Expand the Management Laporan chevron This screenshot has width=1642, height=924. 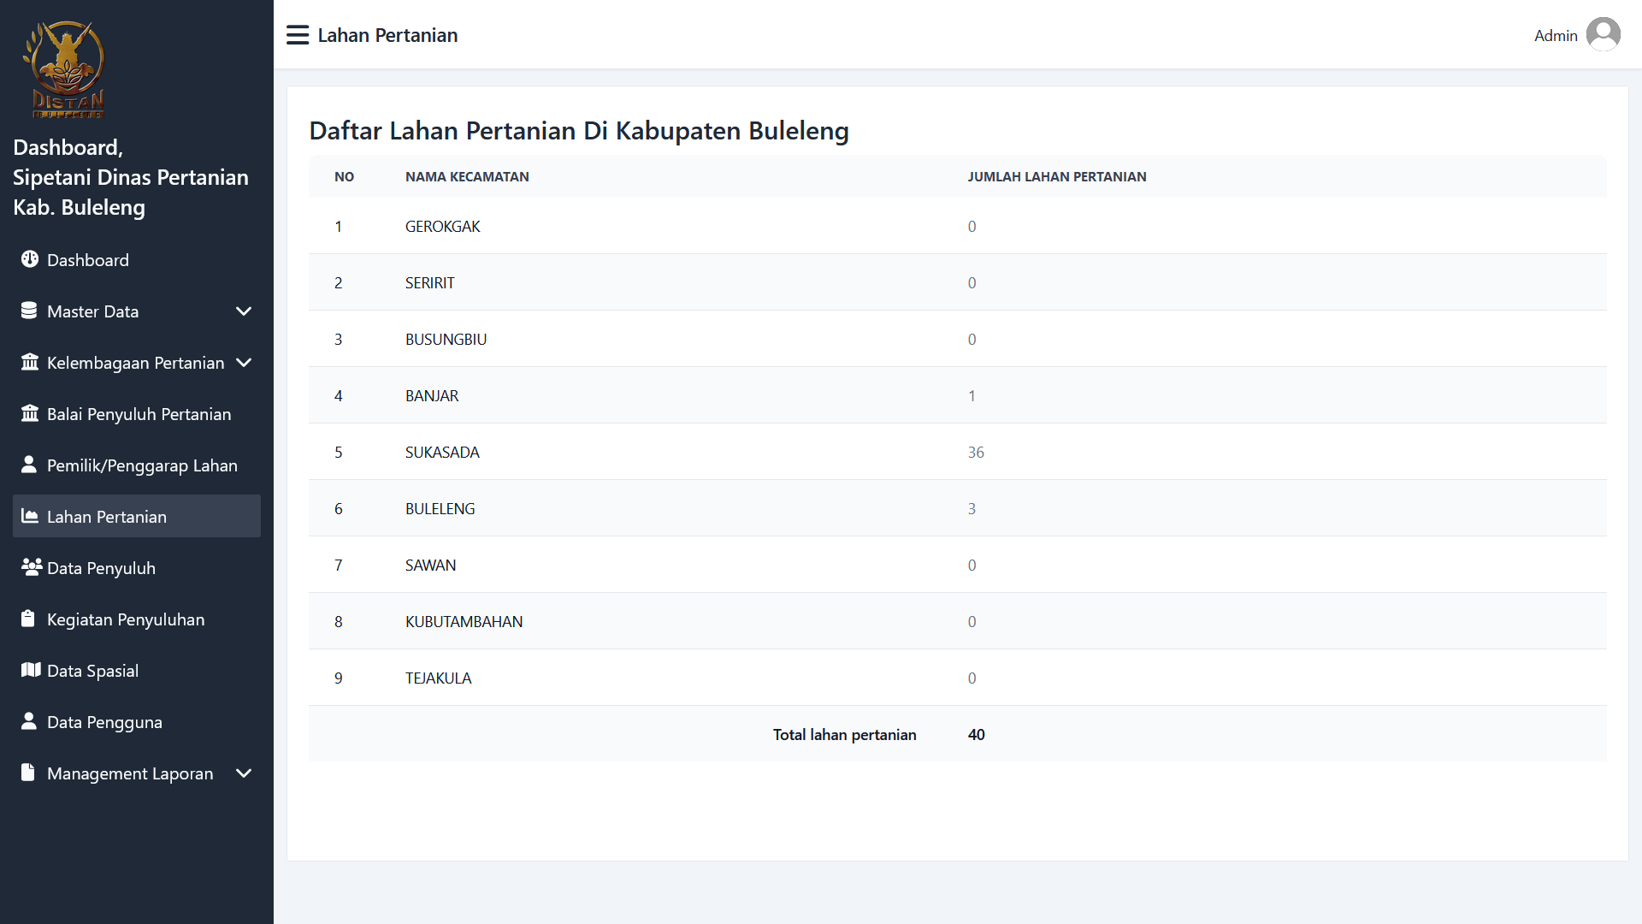point(244,773)
